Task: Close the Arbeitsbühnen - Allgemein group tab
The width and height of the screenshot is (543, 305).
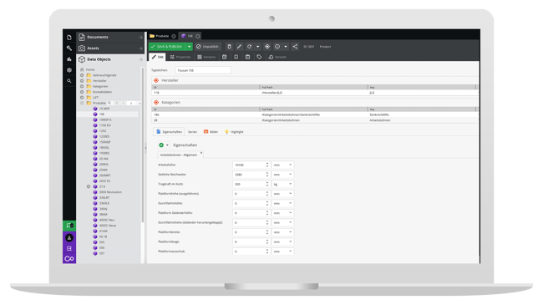Action: click(x=201, y=153)
